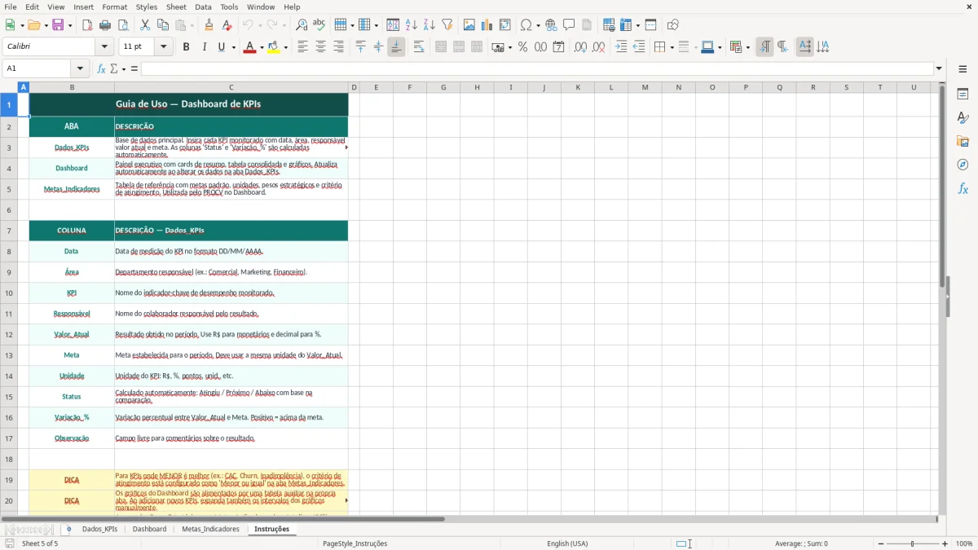The height and width of the screenshot is (550, 978).
Task: Click the zoom in plus button
Action: [x=945, y=543]
